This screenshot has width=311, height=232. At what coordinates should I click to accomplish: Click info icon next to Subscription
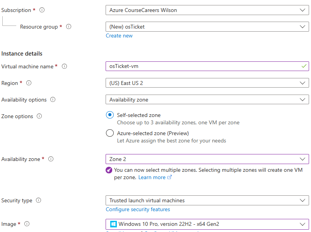coord(42,10)
